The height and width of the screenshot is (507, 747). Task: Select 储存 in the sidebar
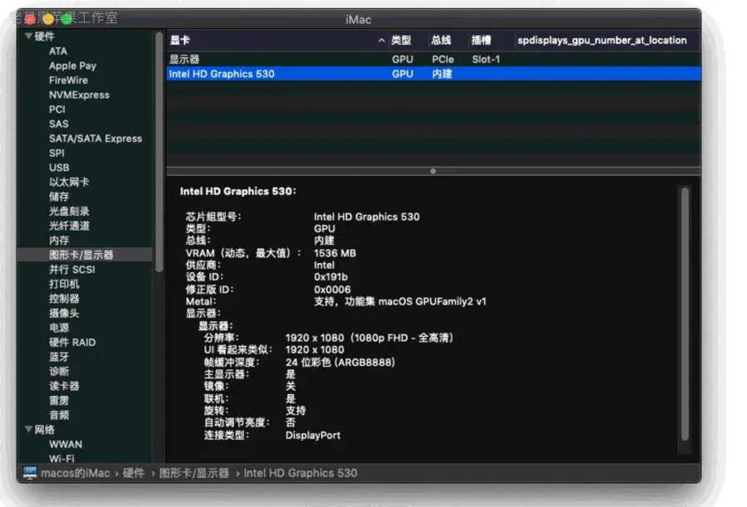coord(59,197)
